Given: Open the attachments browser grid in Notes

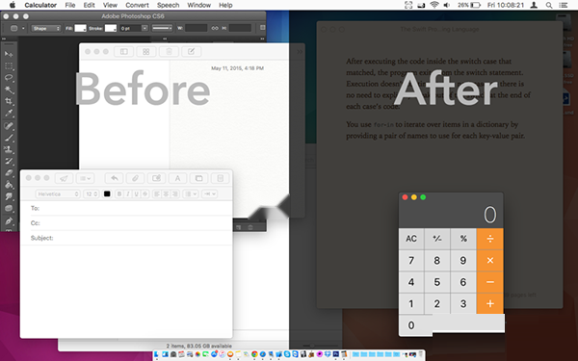Looking at the screenshot, I should point(146,52).
